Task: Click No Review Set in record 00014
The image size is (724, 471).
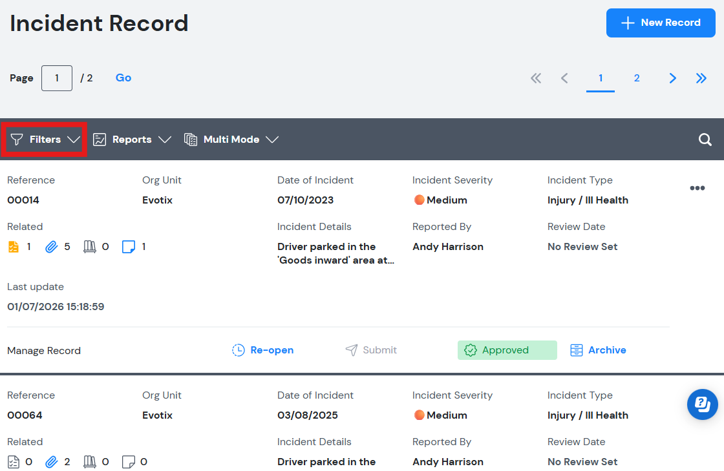Action: 582,247
